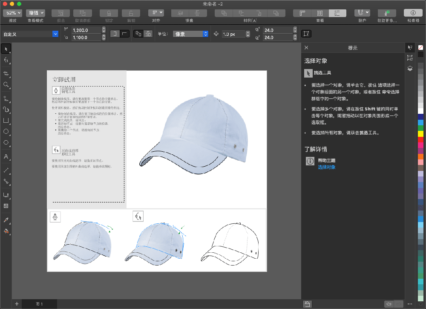Select the Text tool

6,157
